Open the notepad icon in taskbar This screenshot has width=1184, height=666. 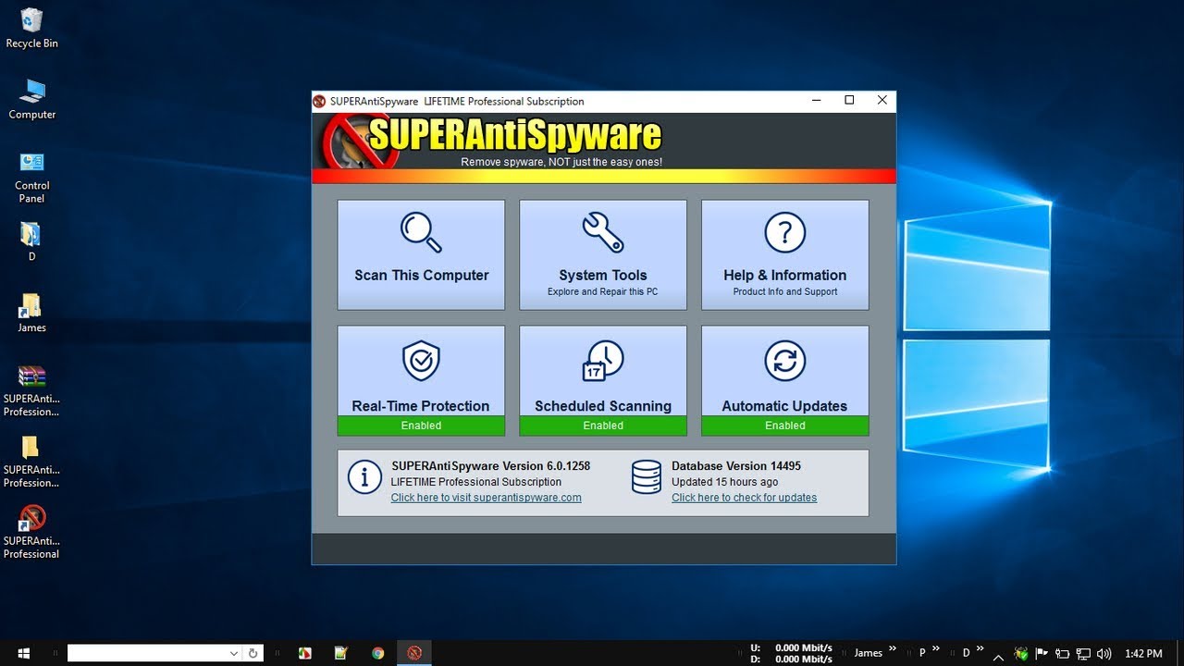pos(341,653)
